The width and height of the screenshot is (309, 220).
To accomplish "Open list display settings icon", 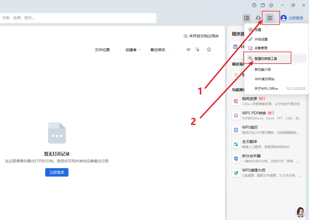I will point(197,50).
